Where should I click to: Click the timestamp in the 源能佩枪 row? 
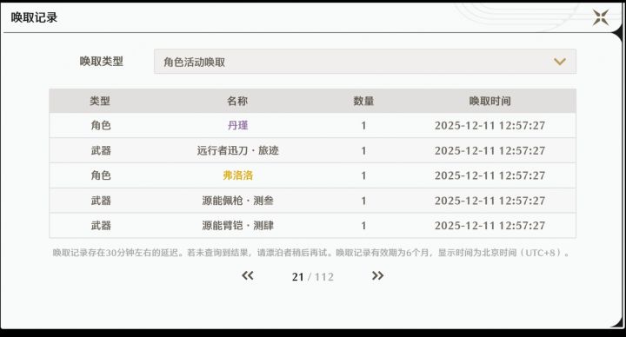pyautogui.click(x=489, y=201)
